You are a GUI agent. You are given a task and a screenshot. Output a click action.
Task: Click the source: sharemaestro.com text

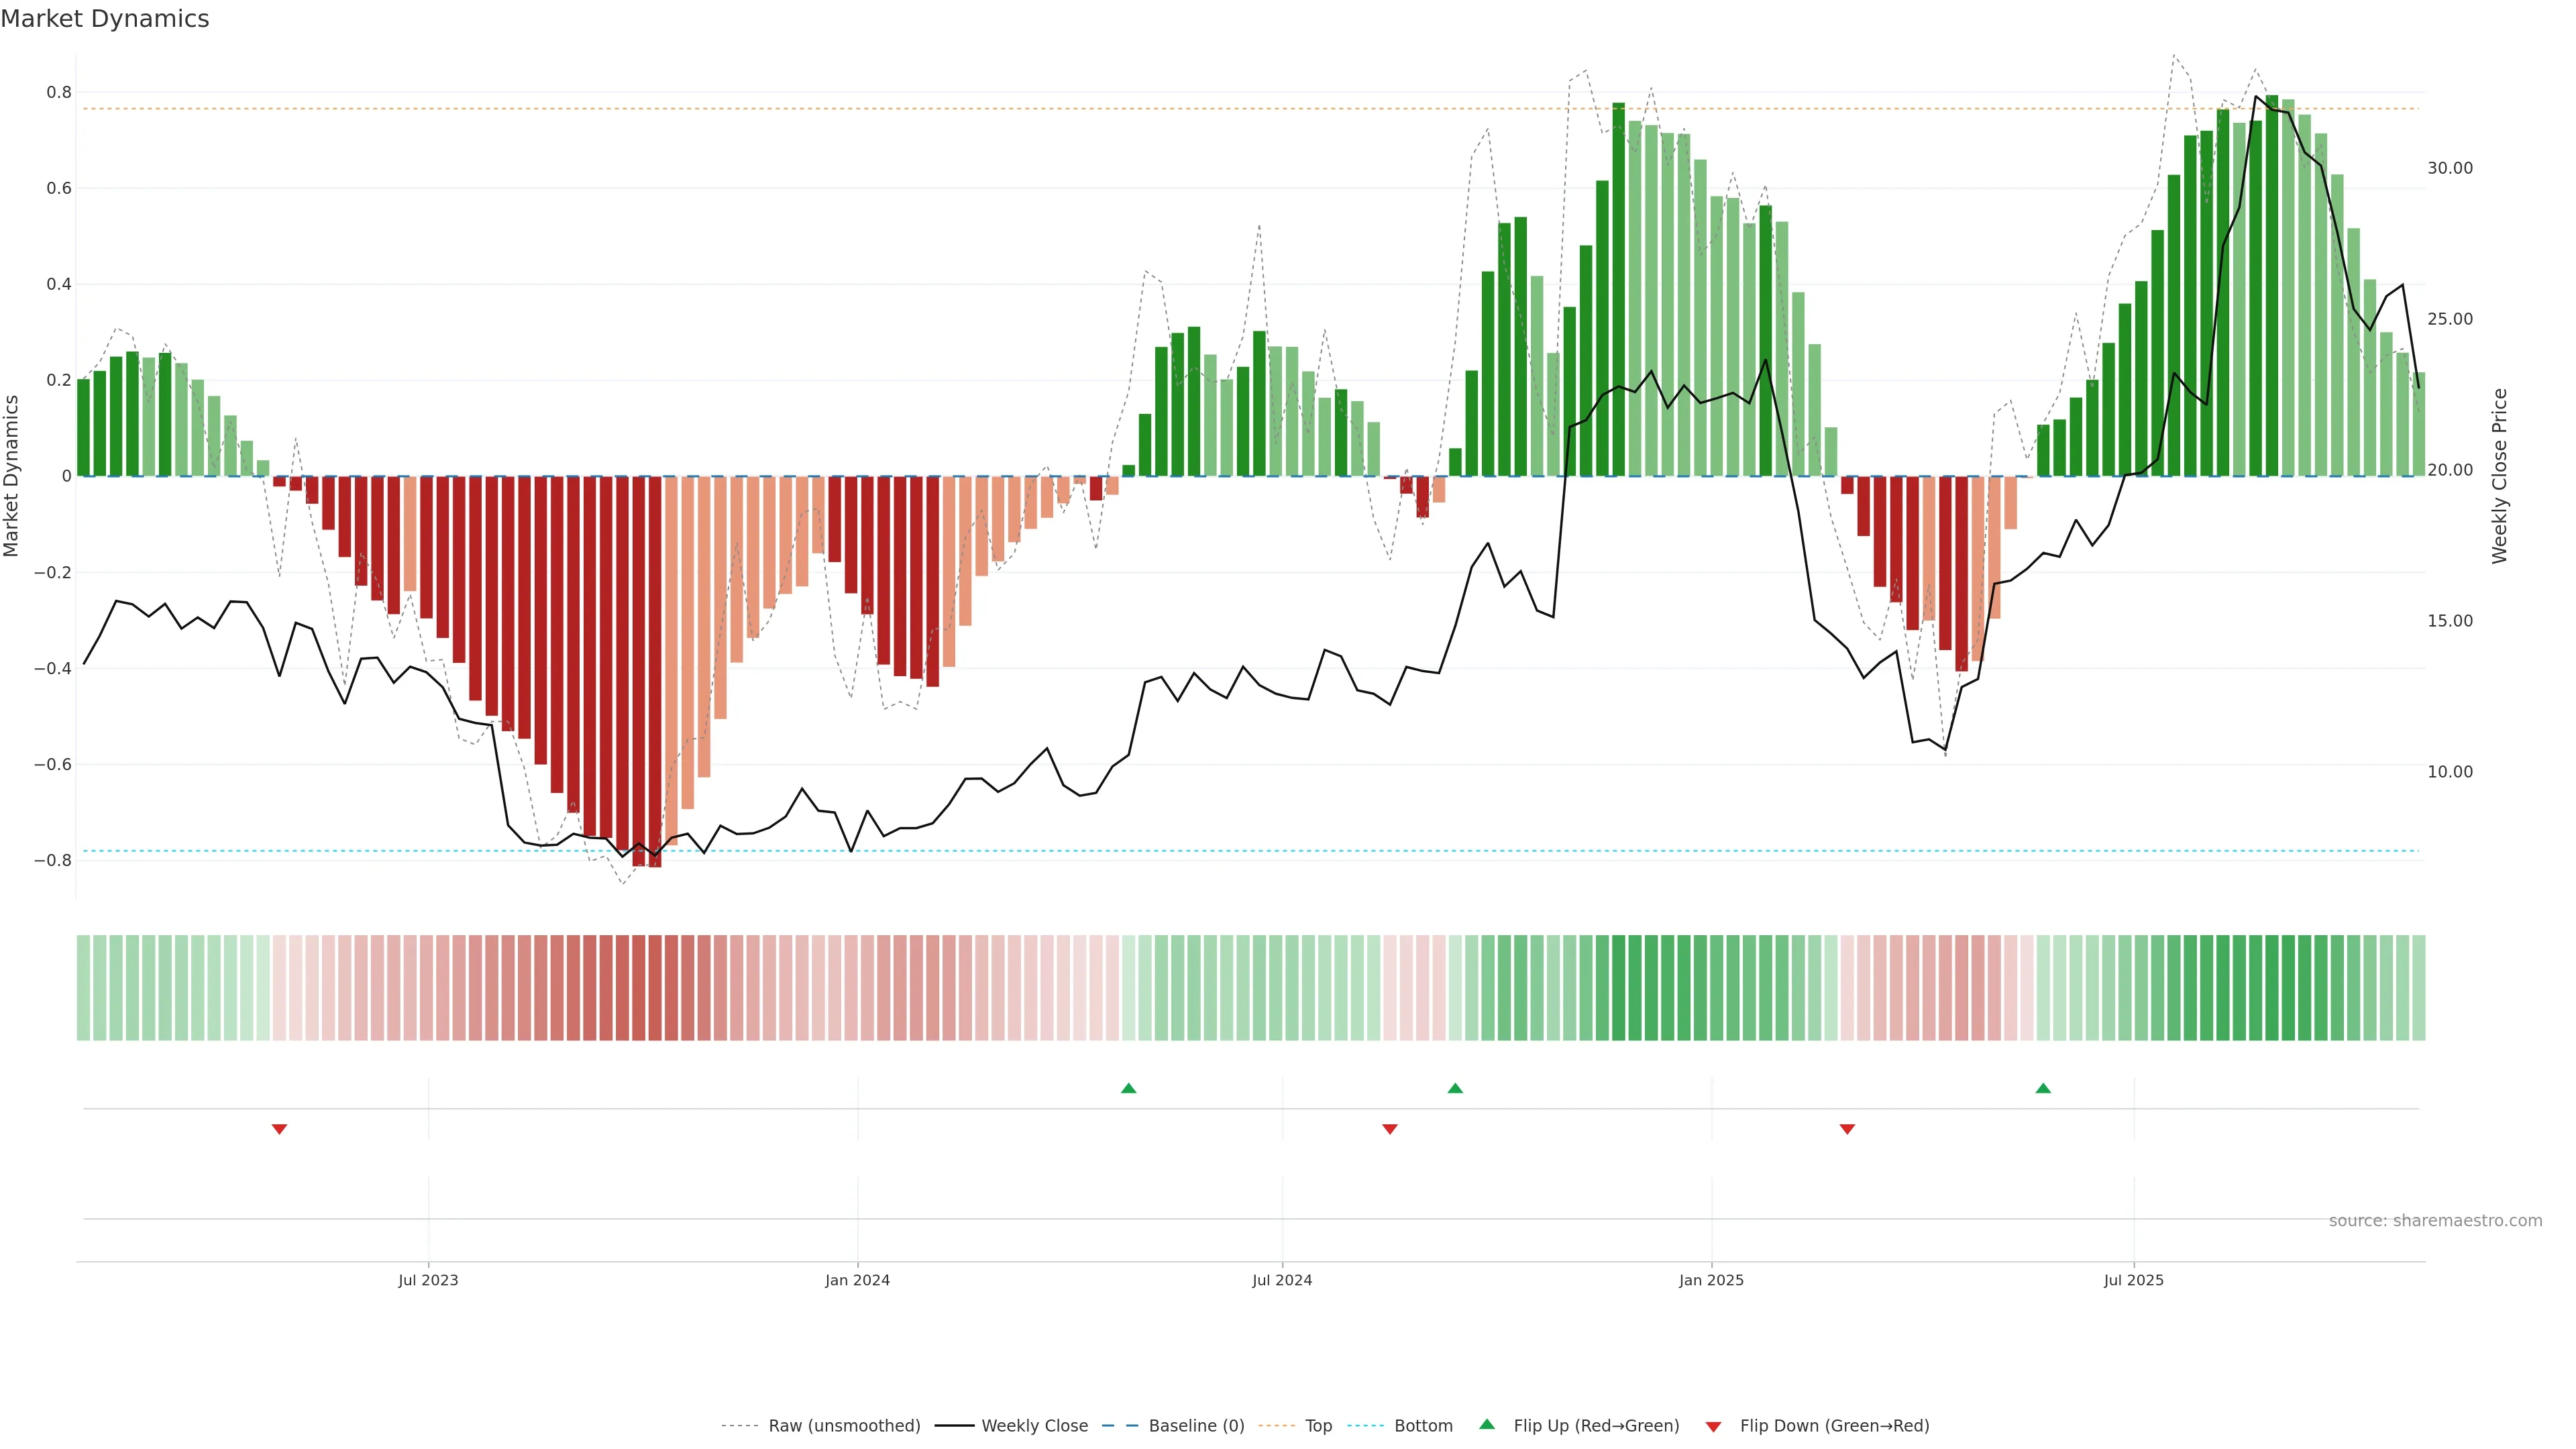click(2435, 1221)
